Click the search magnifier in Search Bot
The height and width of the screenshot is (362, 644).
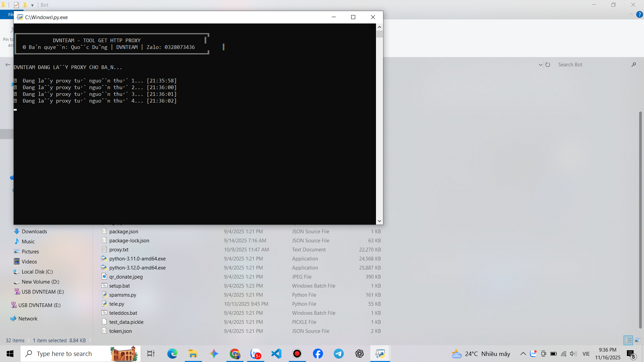pyautogui.click(x=634, y=65)
